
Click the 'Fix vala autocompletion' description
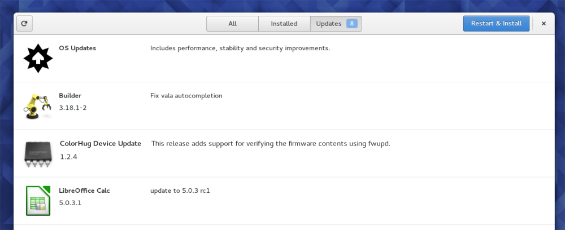click(186, 96)
